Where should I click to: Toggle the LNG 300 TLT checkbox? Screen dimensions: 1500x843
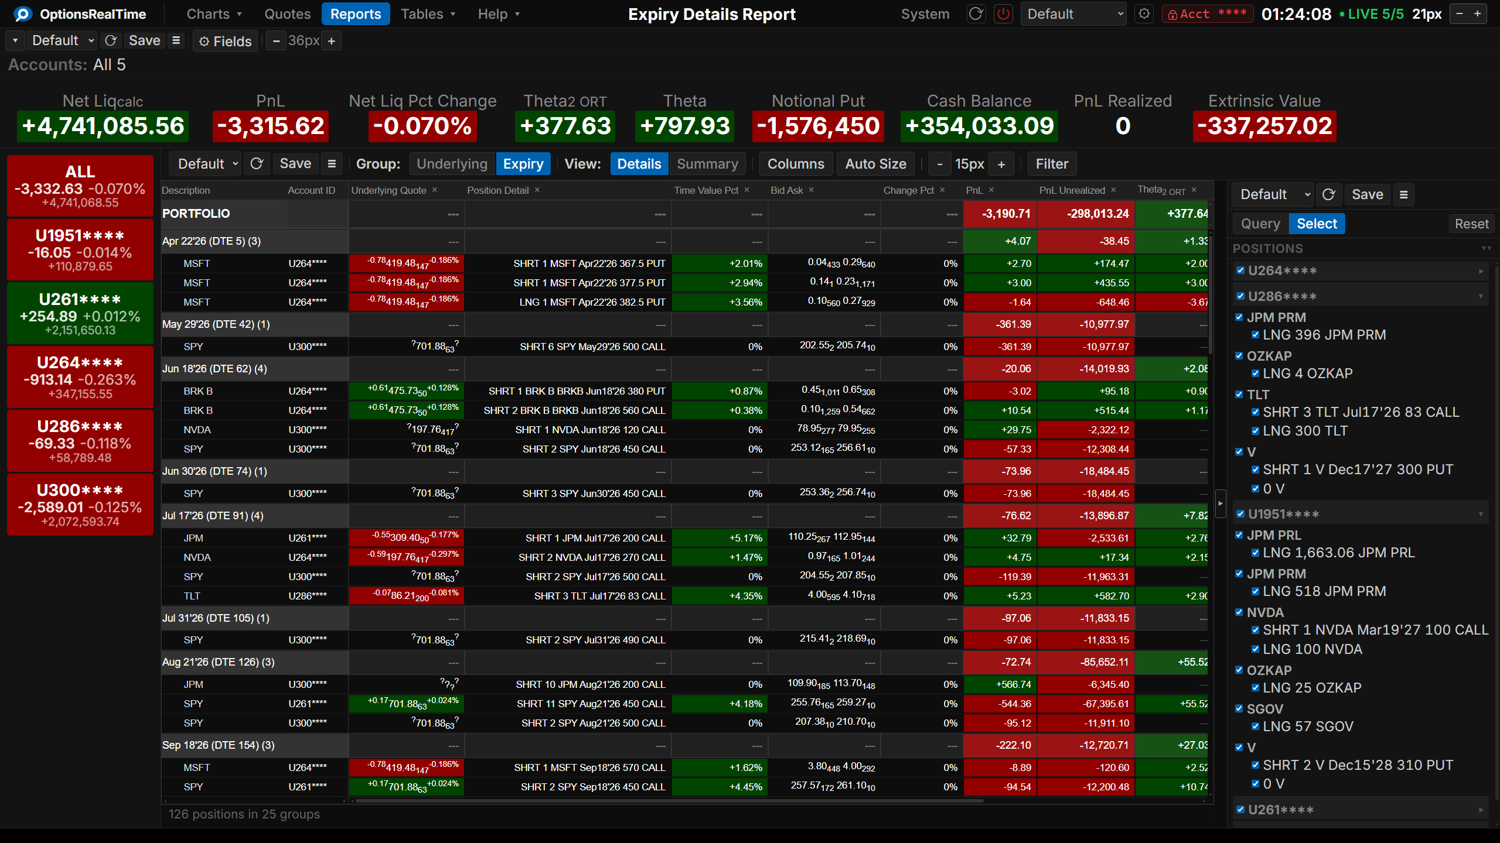pyautogui.click(x=1255, y=431)
